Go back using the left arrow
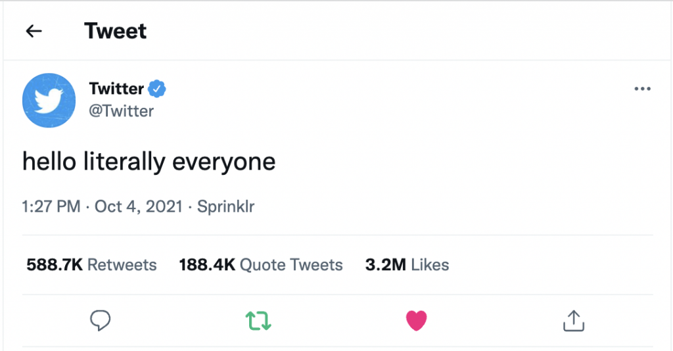This screenshot has height=351, width=673. pyautogui.click(x=34, y=31)
